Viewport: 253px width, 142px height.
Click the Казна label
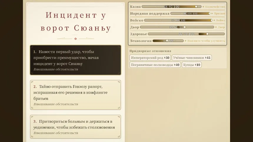click(x=135, y=7)
